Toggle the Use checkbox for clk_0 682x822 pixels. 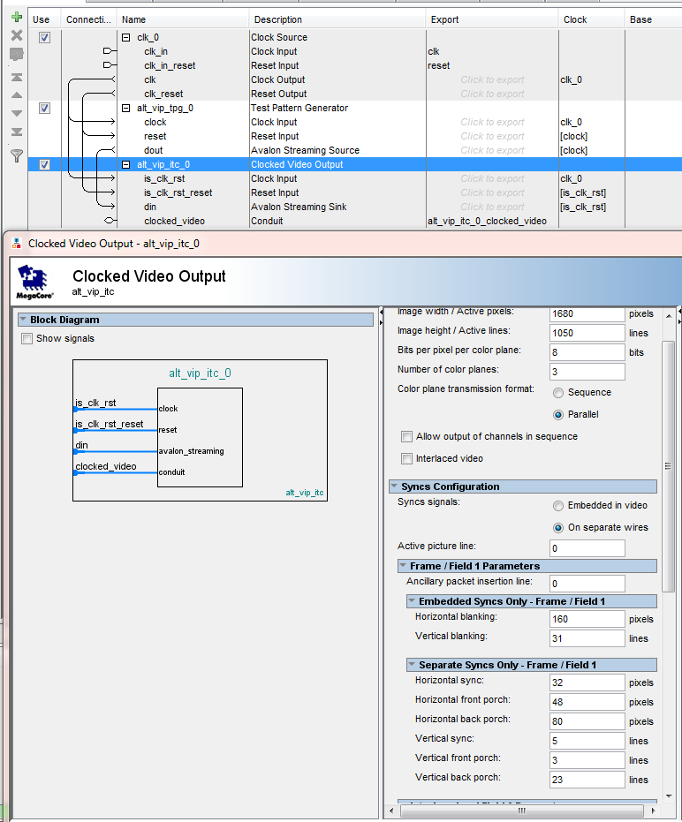[x=44, y=37]
